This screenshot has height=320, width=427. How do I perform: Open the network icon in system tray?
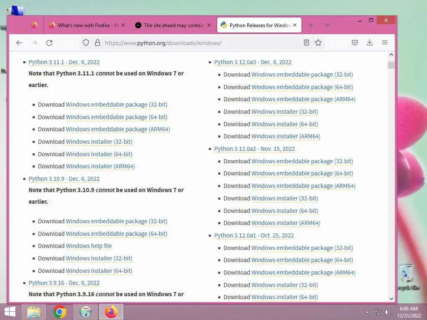pos(378,312)
